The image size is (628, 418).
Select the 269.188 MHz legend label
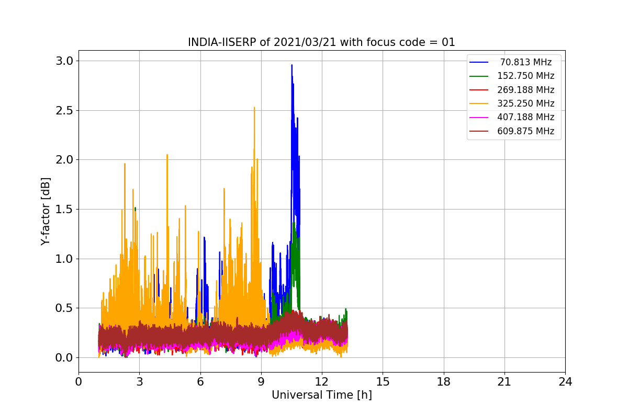coord(526,90)
